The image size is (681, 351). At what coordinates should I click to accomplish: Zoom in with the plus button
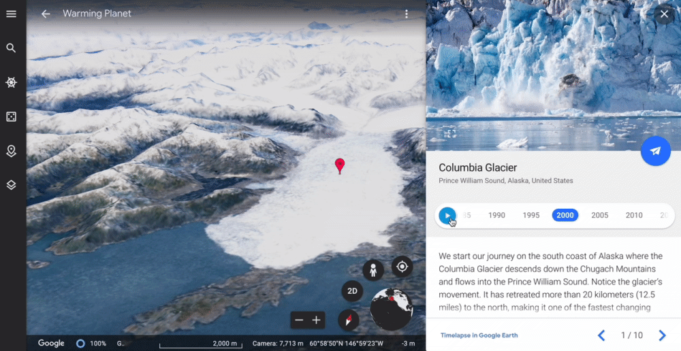[316, 320]
